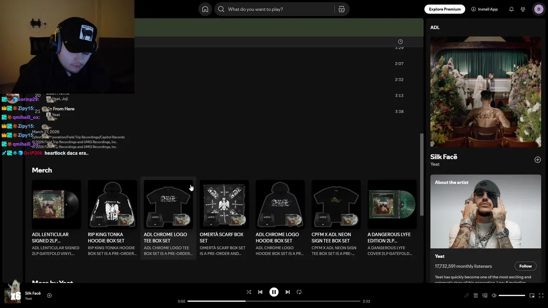Pause the current song
The image size is (548, 308).
tap(274, 292)
